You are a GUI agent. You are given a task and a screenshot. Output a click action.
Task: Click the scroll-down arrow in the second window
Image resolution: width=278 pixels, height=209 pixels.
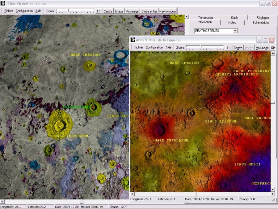(x=273, y=189)
